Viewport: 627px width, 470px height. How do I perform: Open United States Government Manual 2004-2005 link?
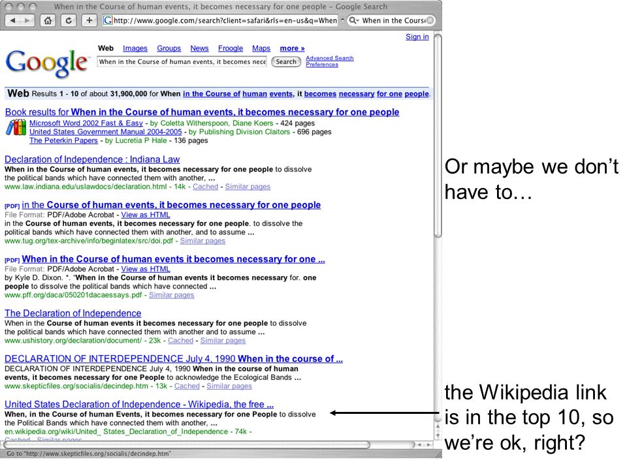pyautogui.click(x=106, y=132)
